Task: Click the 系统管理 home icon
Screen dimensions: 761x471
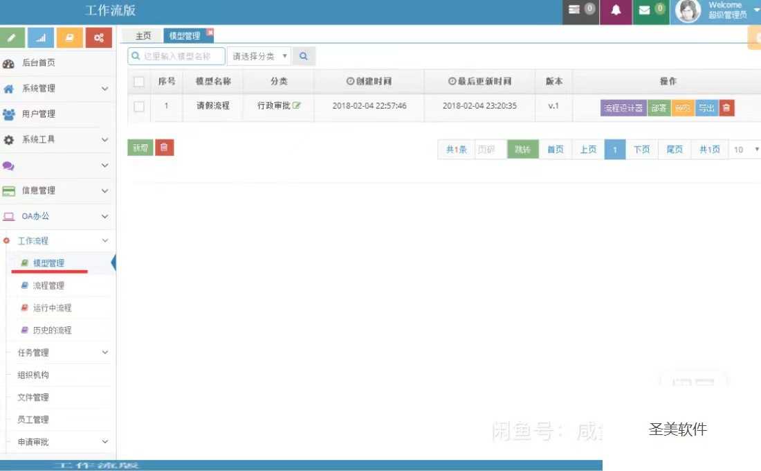Action: (8, 89)
